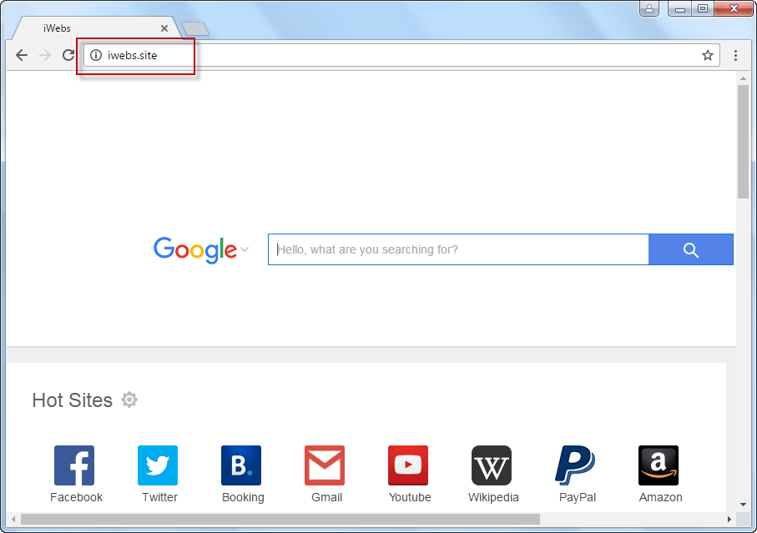Click the horizontal scrollbar thumb
Image resolution: width=757 pixels, height=533 pixels.
(x=280, y=519)
